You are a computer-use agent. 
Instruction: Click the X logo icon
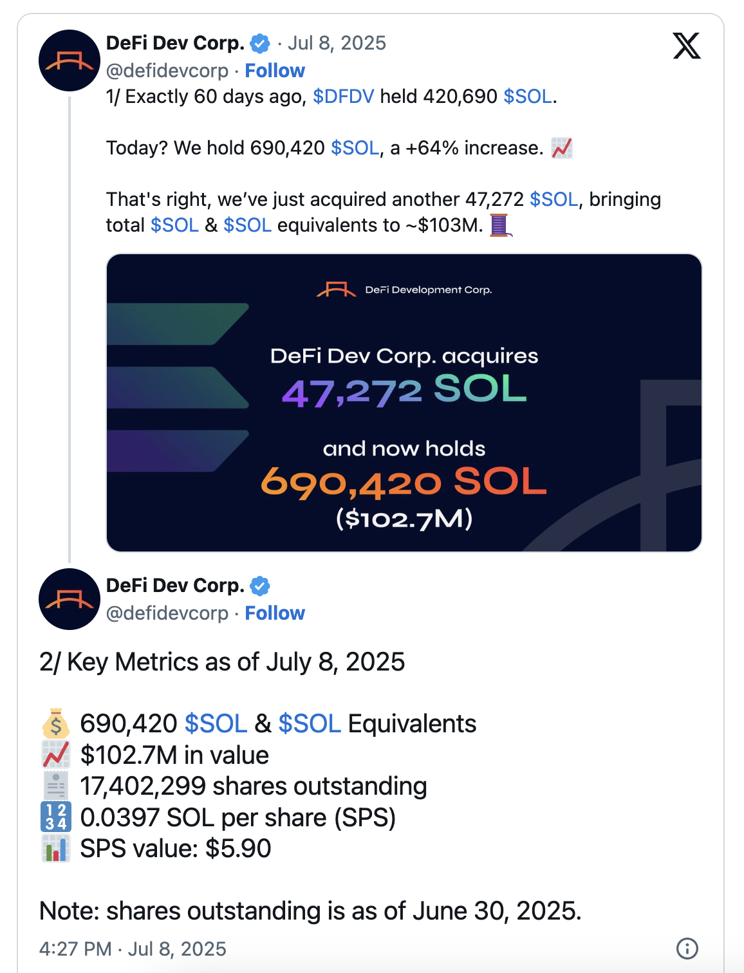tap(686, 46)
